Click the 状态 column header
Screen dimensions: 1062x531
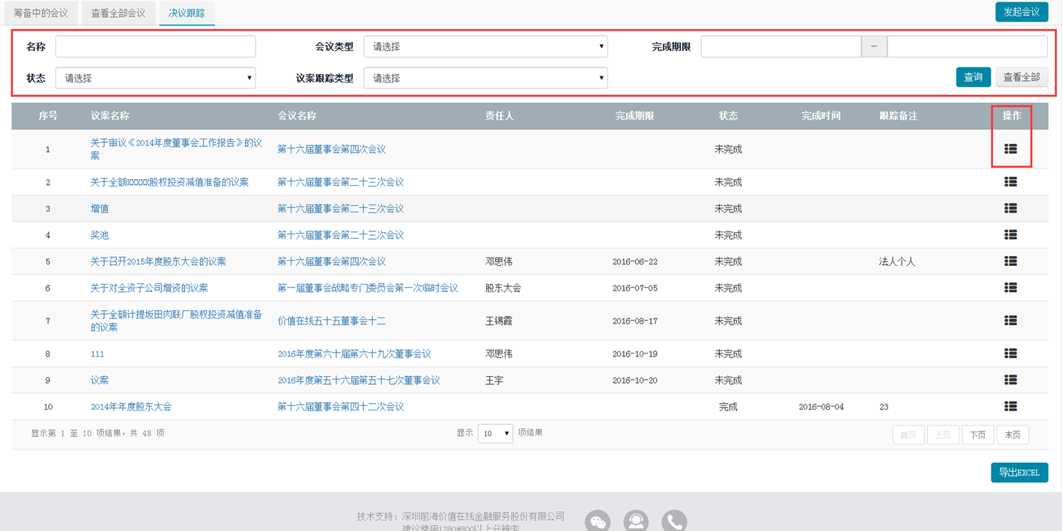(x=728, y=116)
